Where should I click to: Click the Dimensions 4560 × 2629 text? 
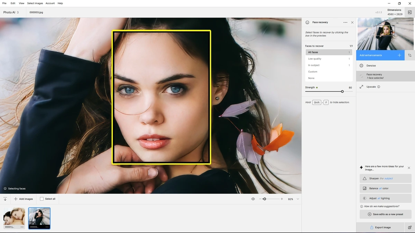pyautogui.click(x=395, y=12)
